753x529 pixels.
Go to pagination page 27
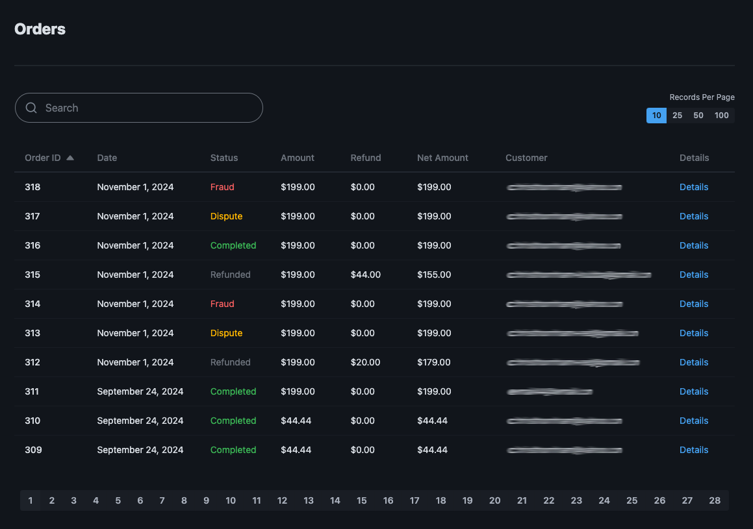[687, 500]
